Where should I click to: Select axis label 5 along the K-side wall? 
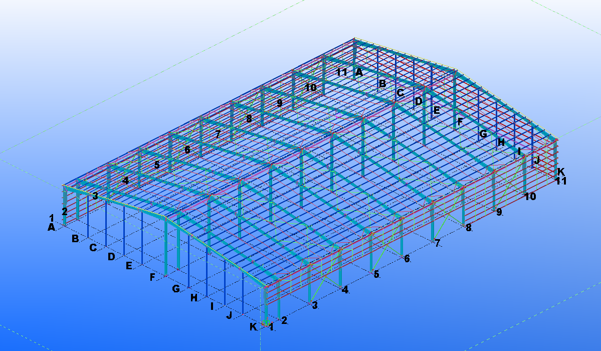tap(376, 274)
